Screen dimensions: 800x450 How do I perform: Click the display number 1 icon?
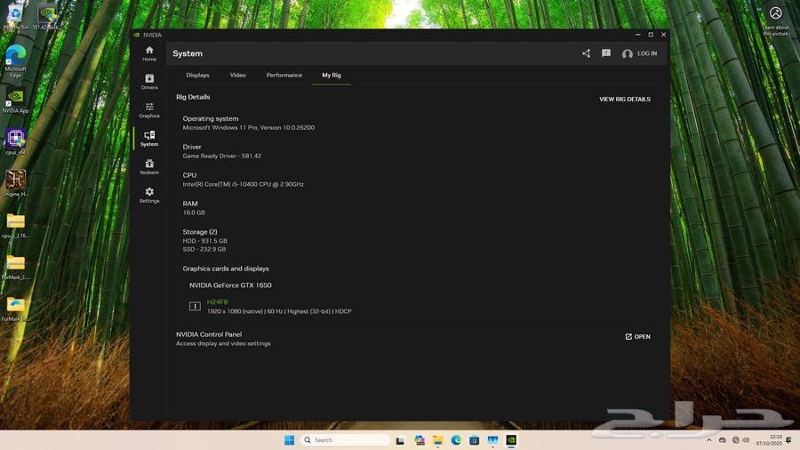tap(195, 306)
